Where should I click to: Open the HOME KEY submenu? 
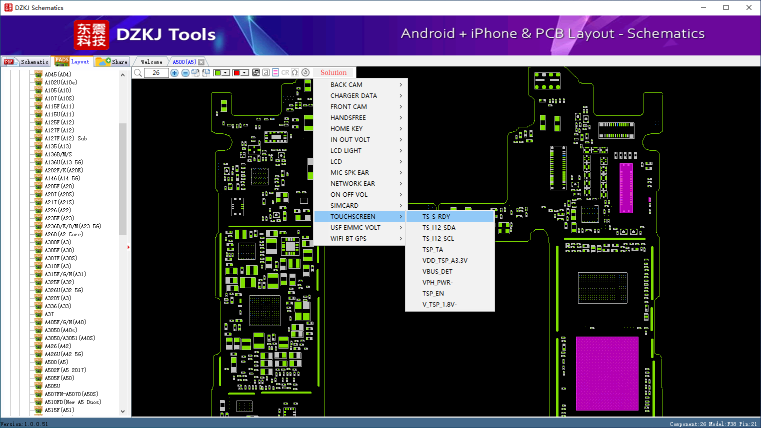pyautogui.click(x=360, y=129)
